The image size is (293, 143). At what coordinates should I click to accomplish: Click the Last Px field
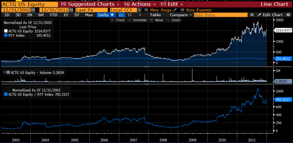coord(92,10)
